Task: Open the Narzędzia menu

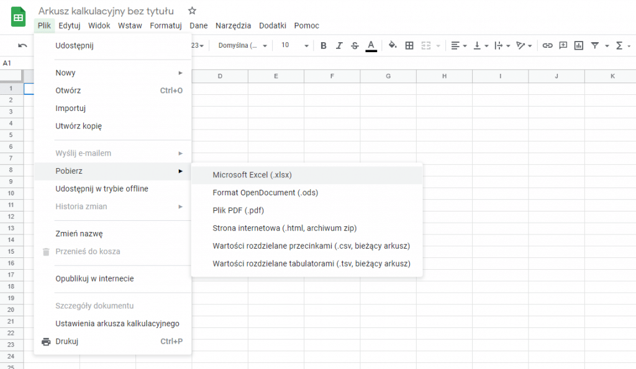Action: (x=234, y=25)
